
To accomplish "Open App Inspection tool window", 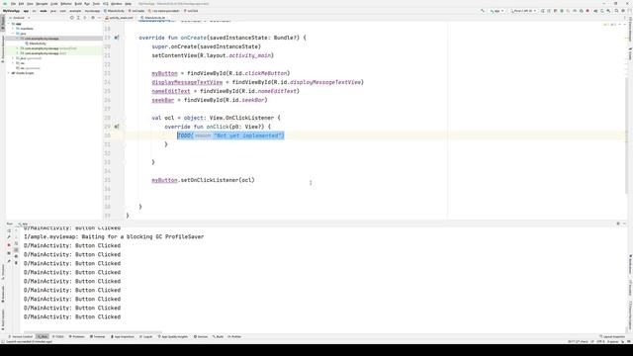I will (123, 336).
